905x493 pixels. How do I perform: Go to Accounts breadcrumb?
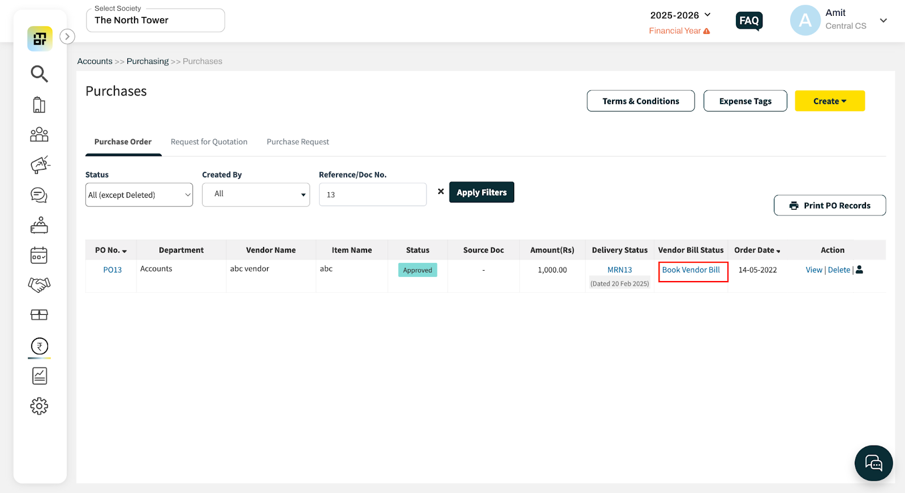tap(95, 61)
